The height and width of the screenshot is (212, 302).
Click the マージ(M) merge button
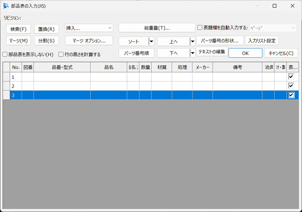click(x=18, y=41)
